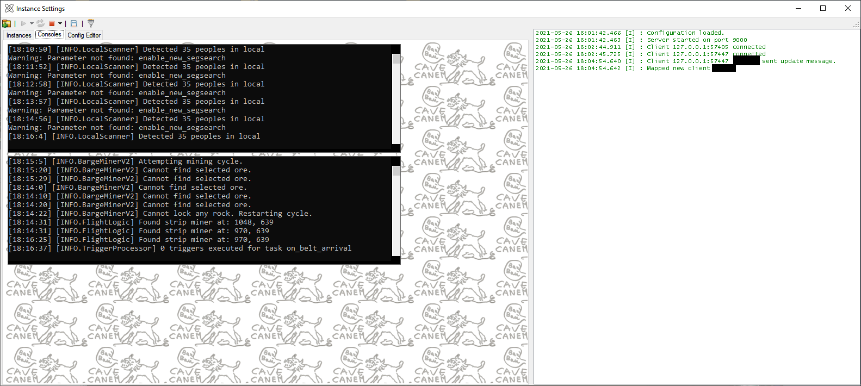
Task: Switch to the Instances tab
Action: click(x=19, y=35)
